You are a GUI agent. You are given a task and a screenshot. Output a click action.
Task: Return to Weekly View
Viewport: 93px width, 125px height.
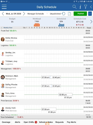[x=7, y=28]
